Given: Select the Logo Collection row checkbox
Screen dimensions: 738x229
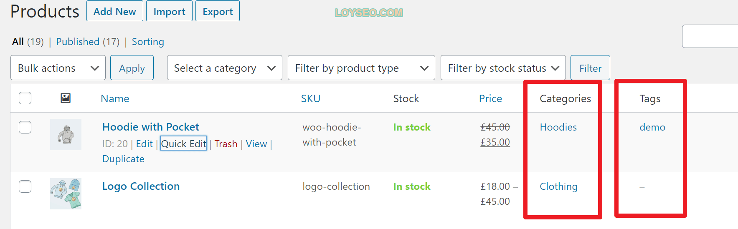Looking at the screenshot, I should pos(25,186).
